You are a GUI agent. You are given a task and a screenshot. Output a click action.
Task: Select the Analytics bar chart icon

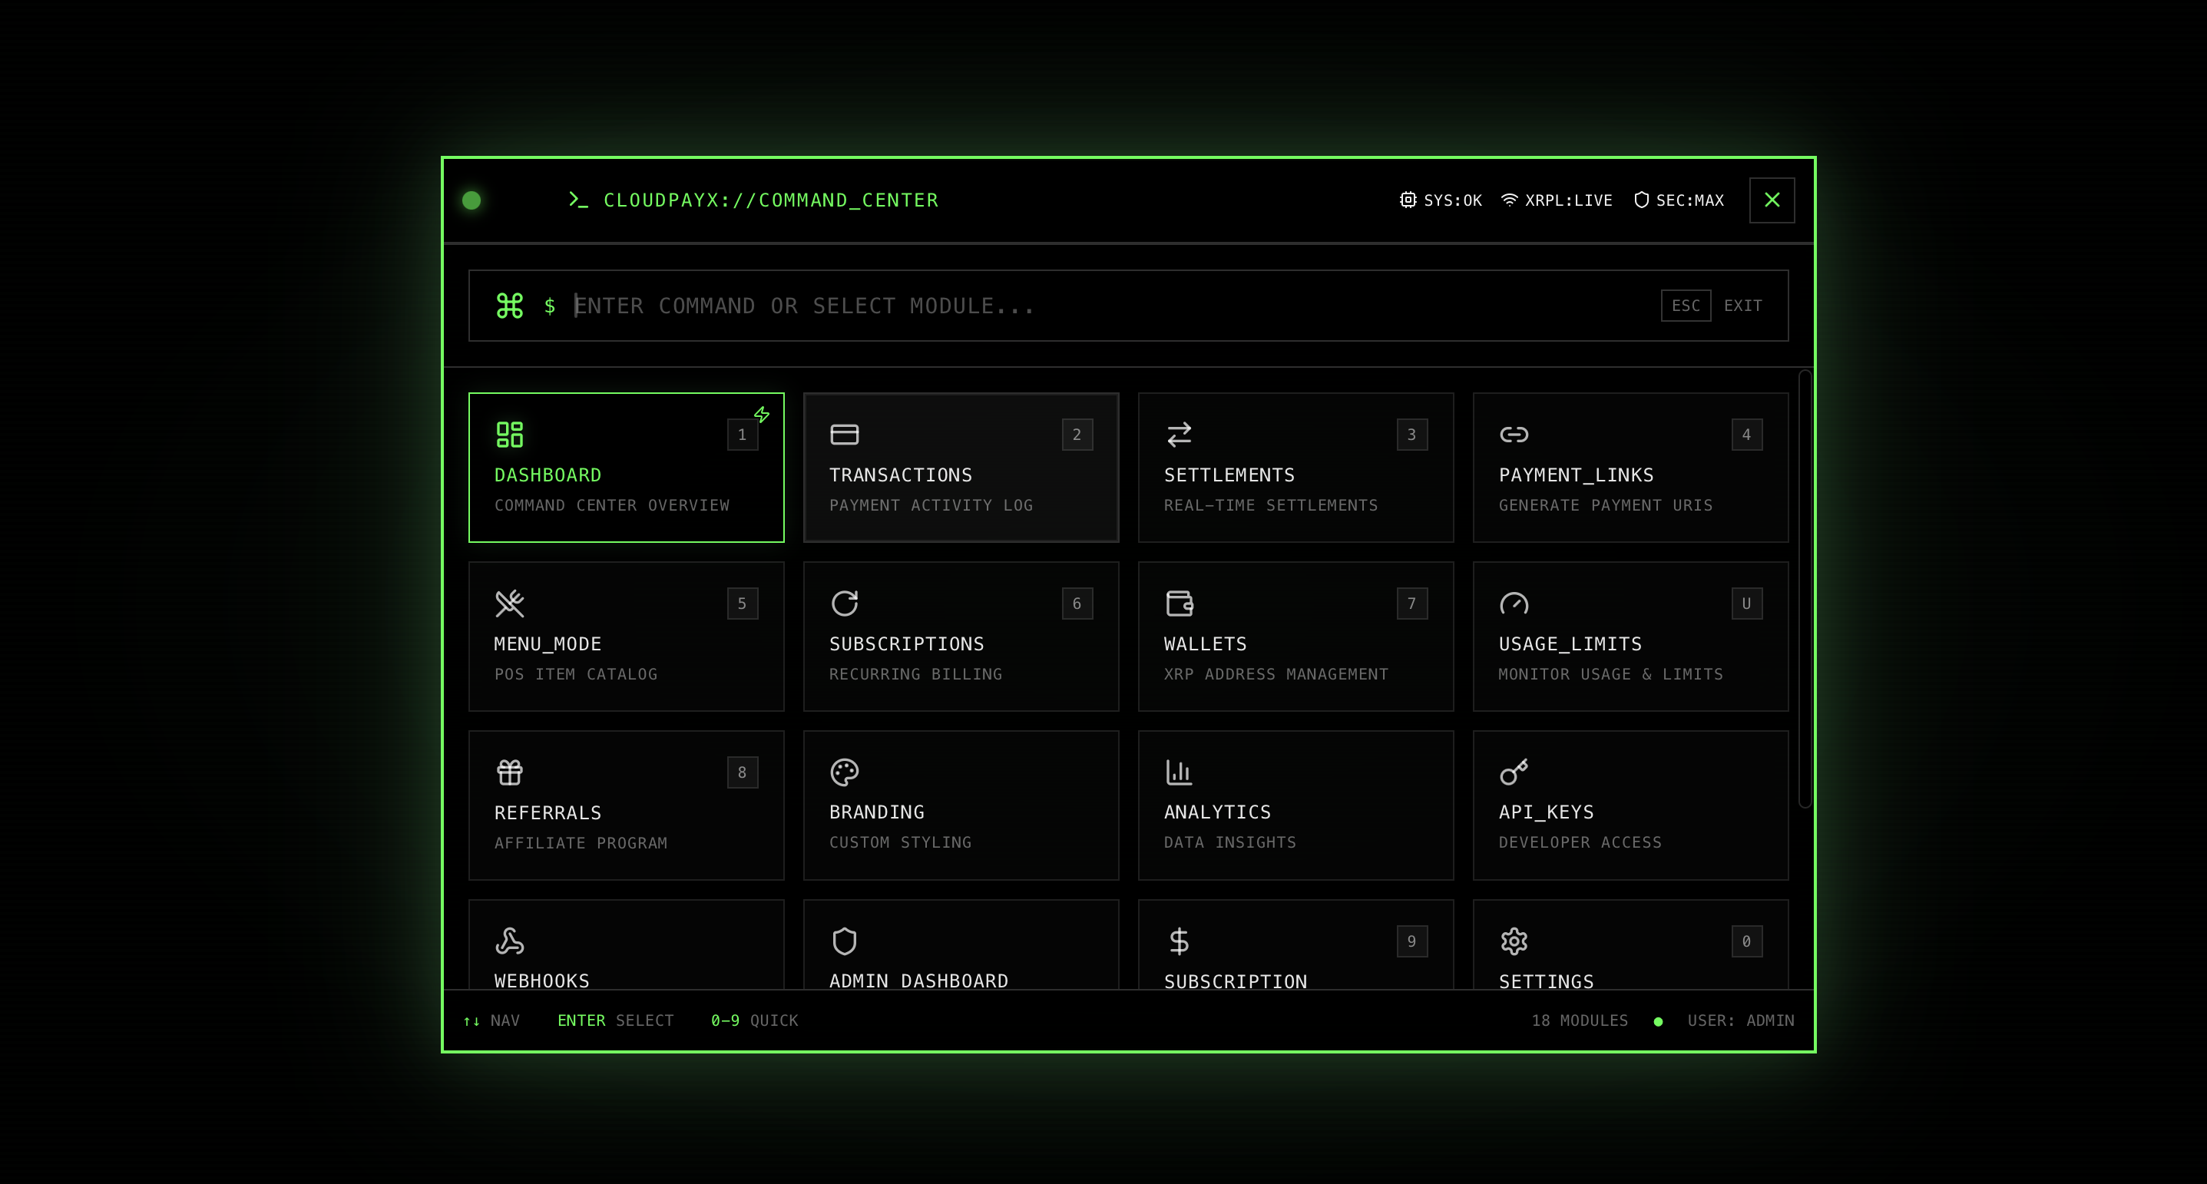click(x=1180, y=771)
